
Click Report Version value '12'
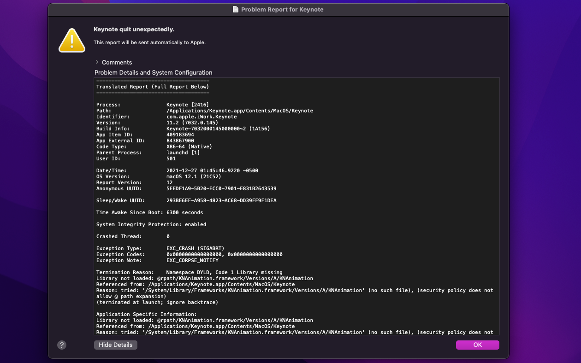click(x=170, y=182)
